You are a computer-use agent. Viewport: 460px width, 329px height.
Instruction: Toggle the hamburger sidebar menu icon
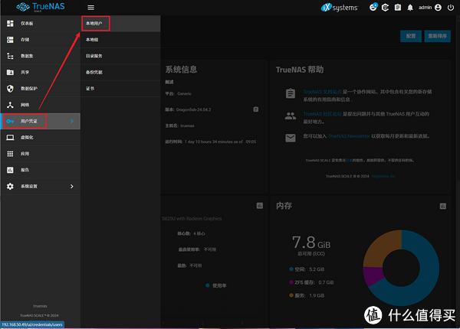91,8
